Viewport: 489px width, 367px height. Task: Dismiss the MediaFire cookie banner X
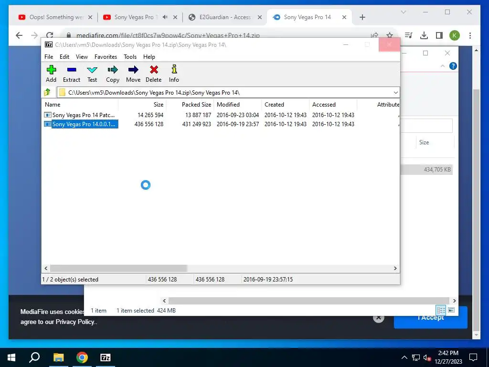click(378, 318)
